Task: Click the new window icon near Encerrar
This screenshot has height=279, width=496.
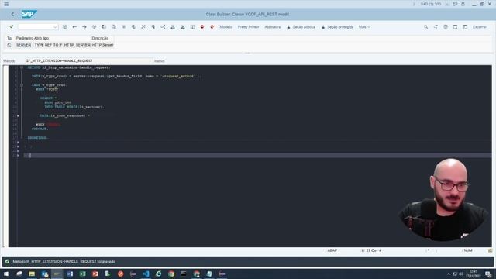Action: [455, 27]
